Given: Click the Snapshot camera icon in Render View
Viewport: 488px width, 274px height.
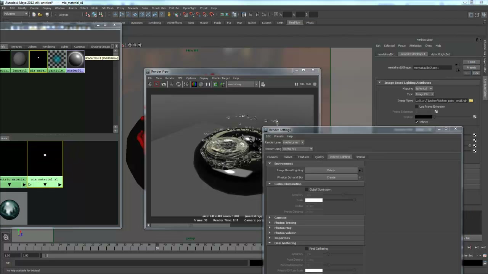Looking at the screenshot, I should [x=164, y=84].
